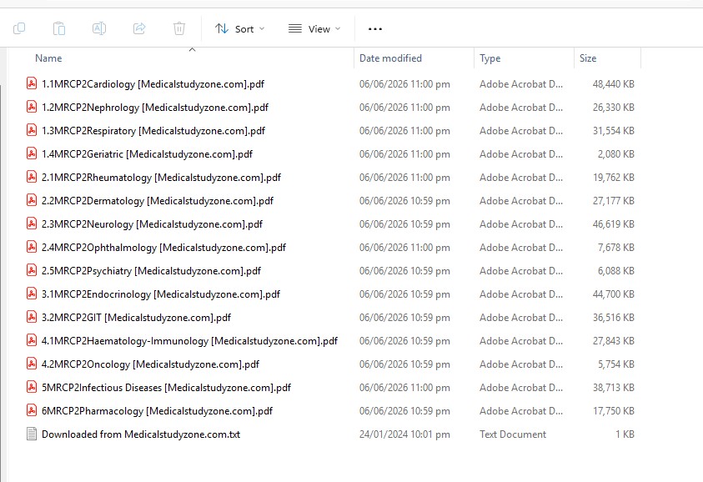This screenshot has width=703, height=482.
Task: Select file name 2.1MRCP2Rheumatology [Medicalstudyzone.com].pdf
Action: coord(162,178)
